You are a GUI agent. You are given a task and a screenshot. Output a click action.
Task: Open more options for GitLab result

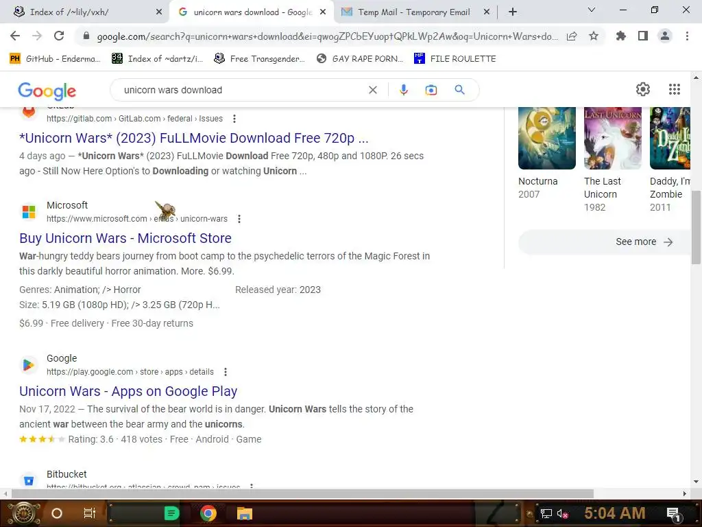coord(234,119)
